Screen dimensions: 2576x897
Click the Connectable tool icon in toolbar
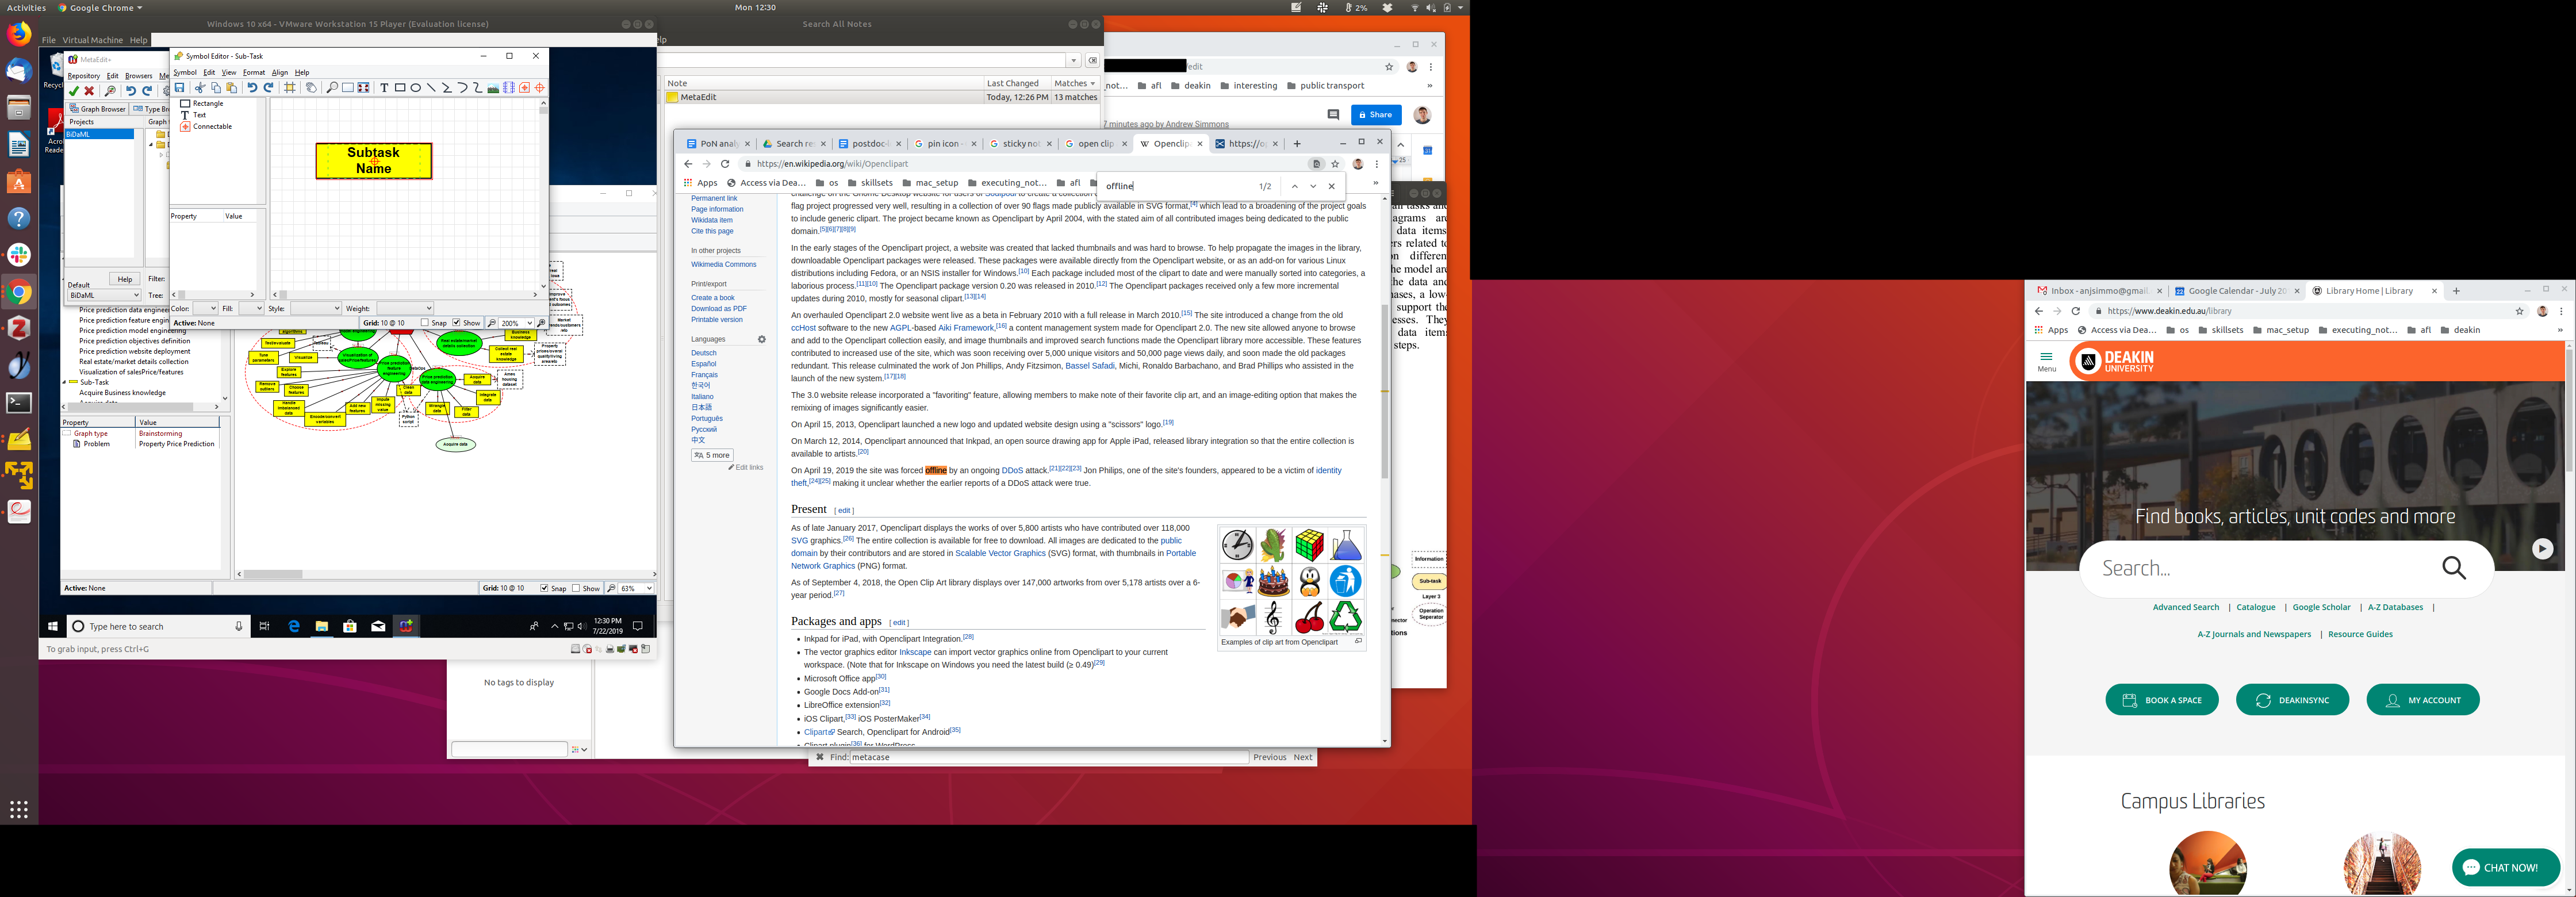coord(525,88)
